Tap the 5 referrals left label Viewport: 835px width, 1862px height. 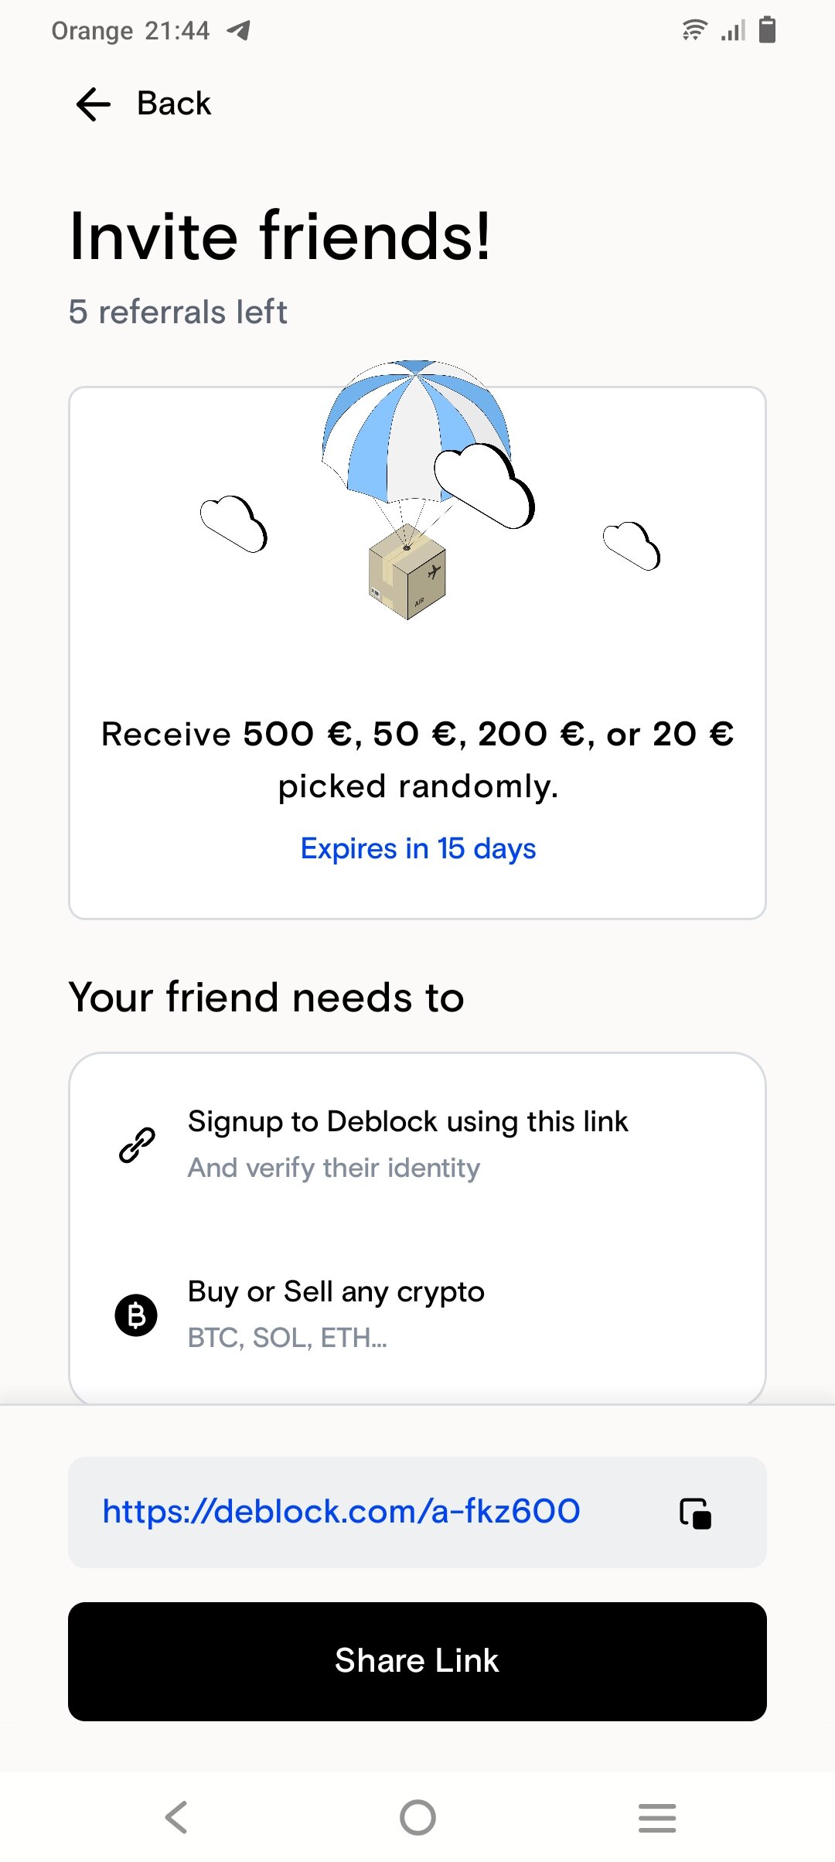tap(178, 312)
